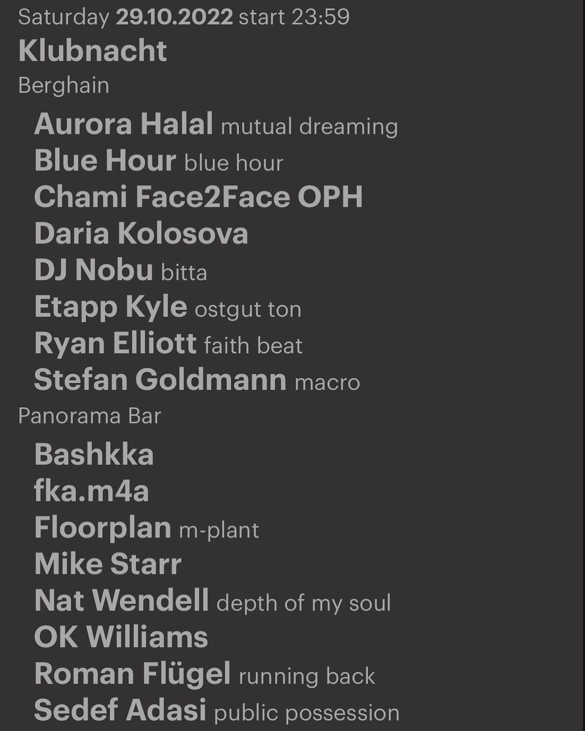The width and height of the screenshot is (585, 731).
Task: Select the Panorama Bar floor heading
Action: click(89, 416)
